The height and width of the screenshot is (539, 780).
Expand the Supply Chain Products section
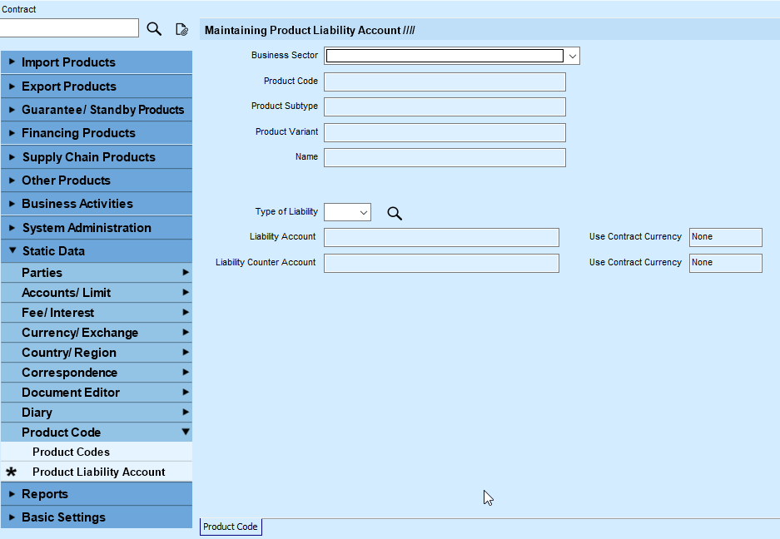point(97,156)
